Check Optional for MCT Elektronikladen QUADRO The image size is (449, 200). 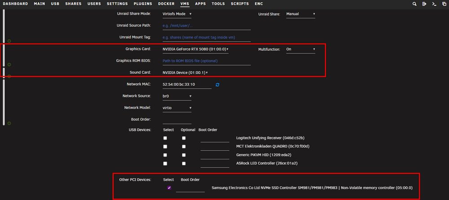[184, 147]
